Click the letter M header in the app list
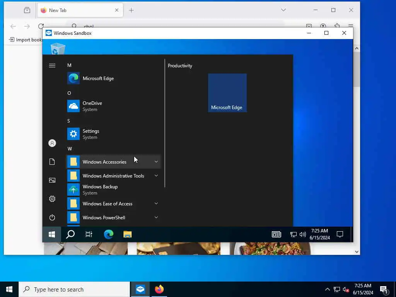 tap(69, 65)
